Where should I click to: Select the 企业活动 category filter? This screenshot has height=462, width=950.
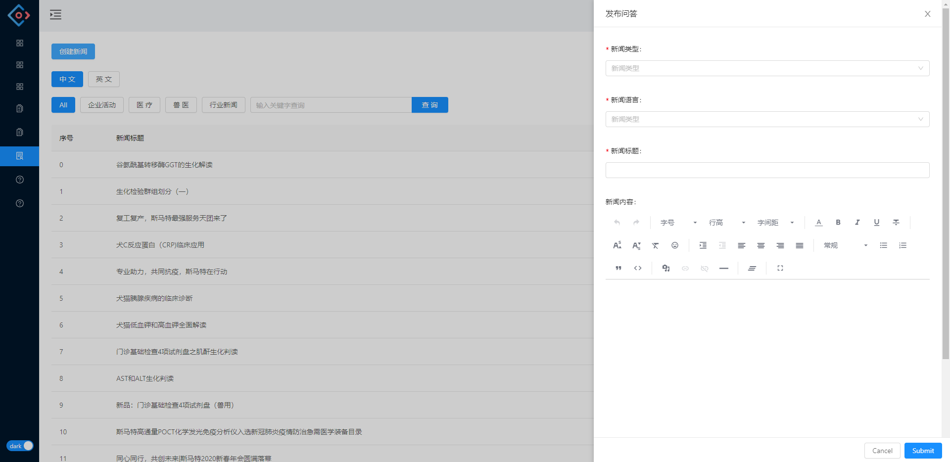(x=102, y=105)
